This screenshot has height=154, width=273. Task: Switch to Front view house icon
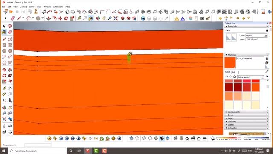(187, 139)
